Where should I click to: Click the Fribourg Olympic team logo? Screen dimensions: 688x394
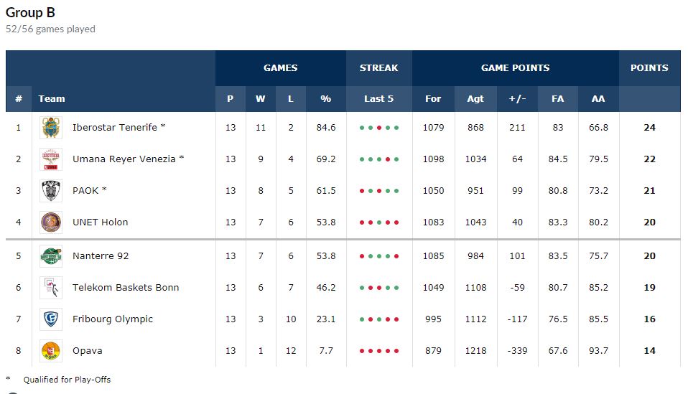click(51, 319)
